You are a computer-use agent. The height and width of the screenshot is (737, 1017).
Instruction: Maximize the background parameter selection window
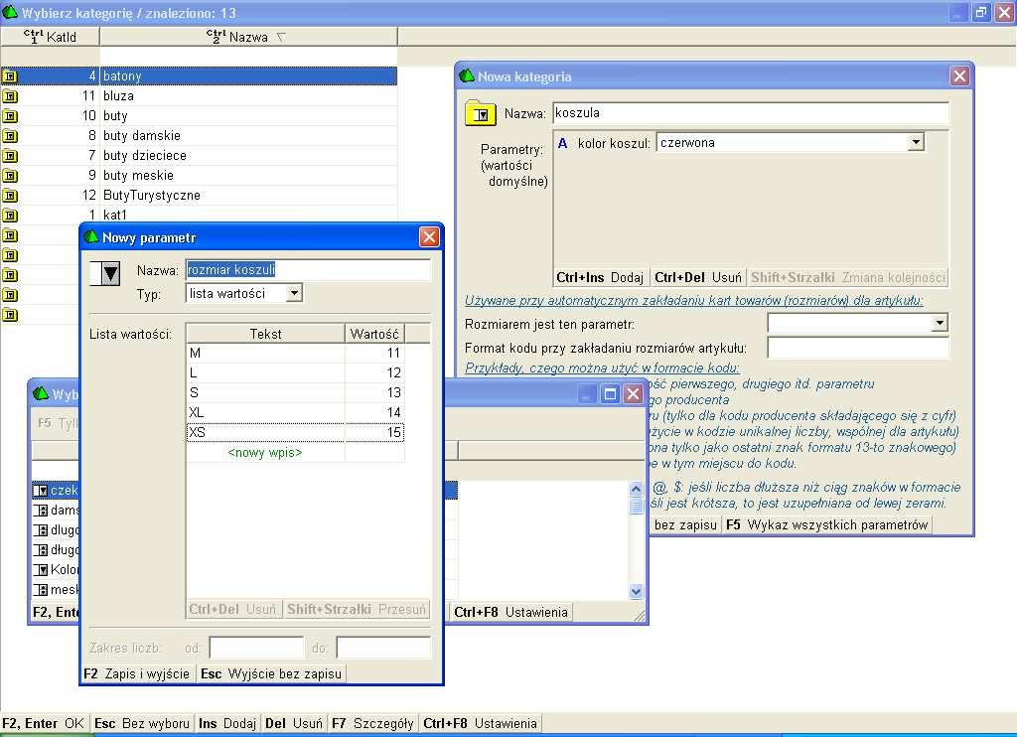click(x=610, y=393)
